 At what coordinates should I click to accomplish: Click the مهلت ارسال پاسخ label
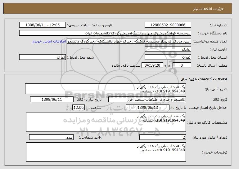(x=212, y=66)
